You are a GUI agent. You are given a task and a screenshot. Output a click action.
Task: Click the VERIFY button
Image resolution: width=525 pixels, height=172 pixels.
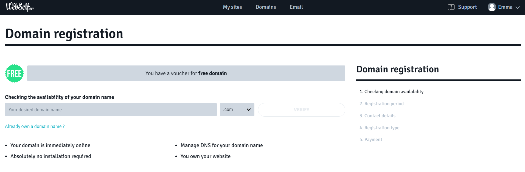coord(301,110)
